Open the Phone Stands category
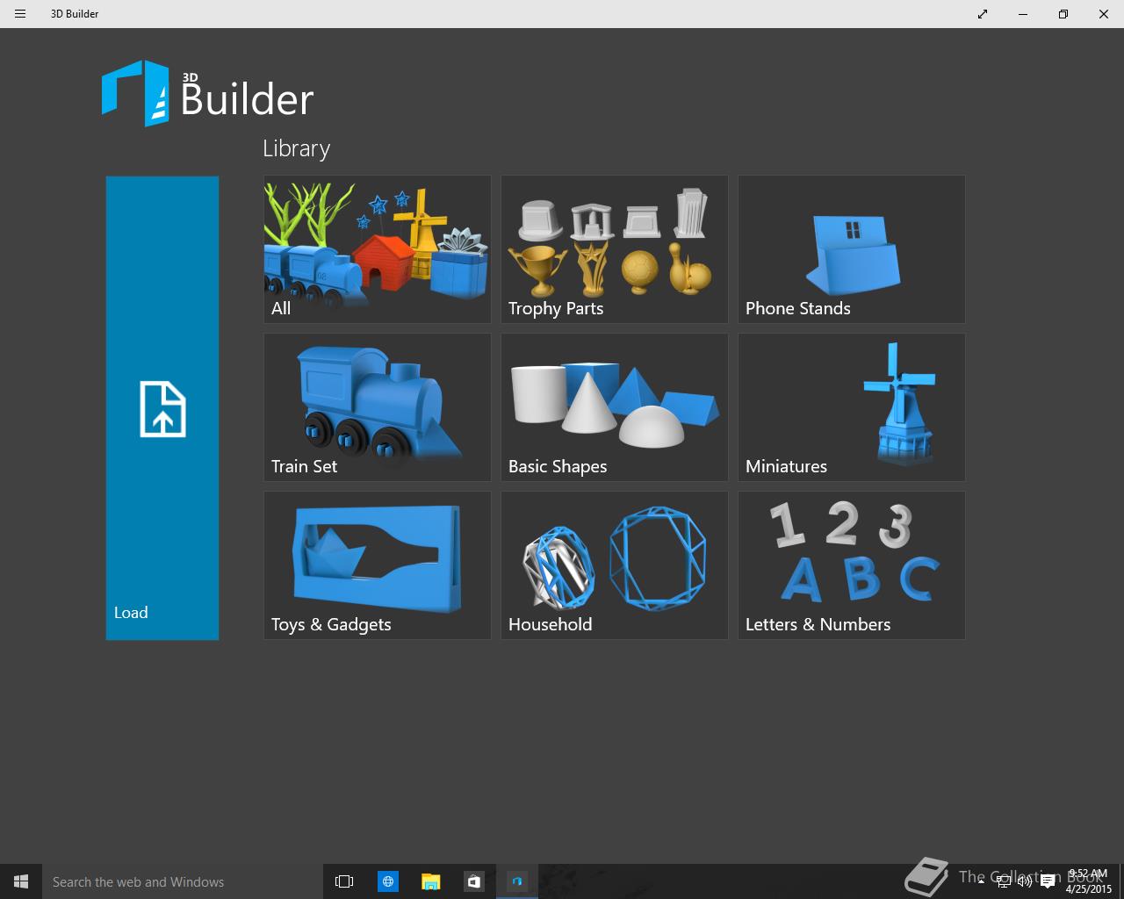Viewport: 1124px width, 899px height. [x=852, y=249]
